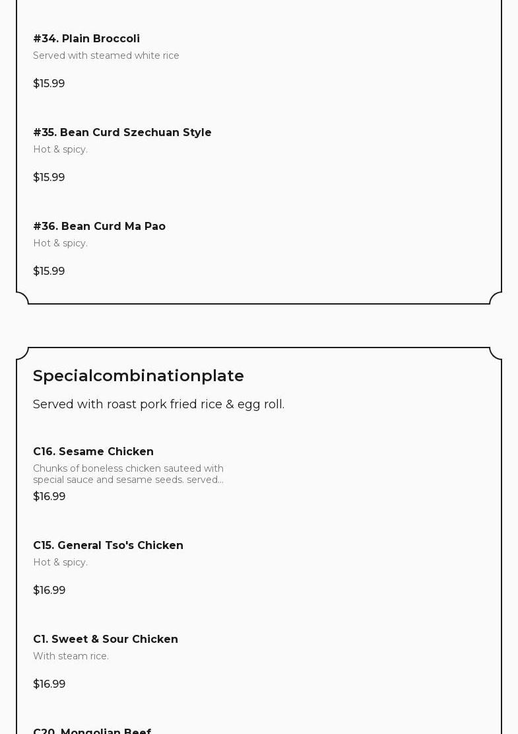The image size is (518, 734).
Task: Click the Sesame Chicken $16.99 price
Action: [x=49, y=496]
